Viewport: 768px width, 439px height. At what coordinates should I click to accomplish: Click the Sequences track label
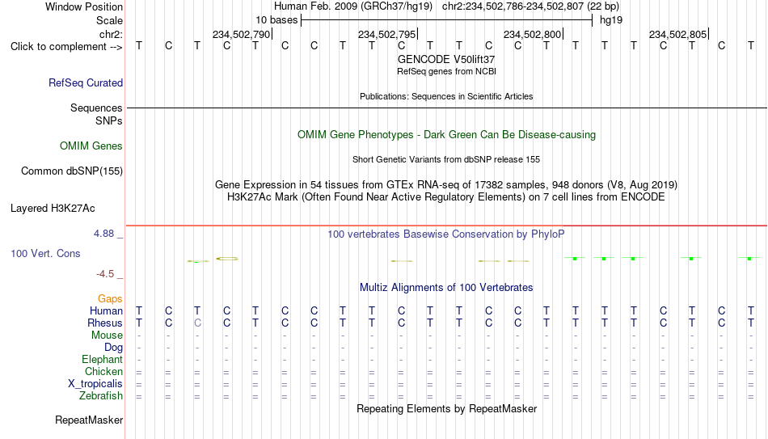pyautogui.click(x=96, y=108)
